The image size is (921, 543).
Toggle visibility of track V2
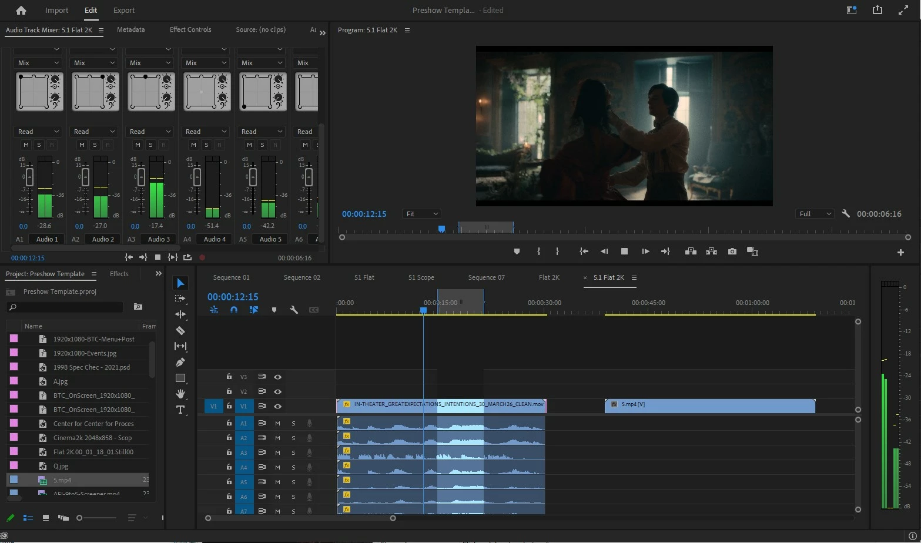pos(277,391)
